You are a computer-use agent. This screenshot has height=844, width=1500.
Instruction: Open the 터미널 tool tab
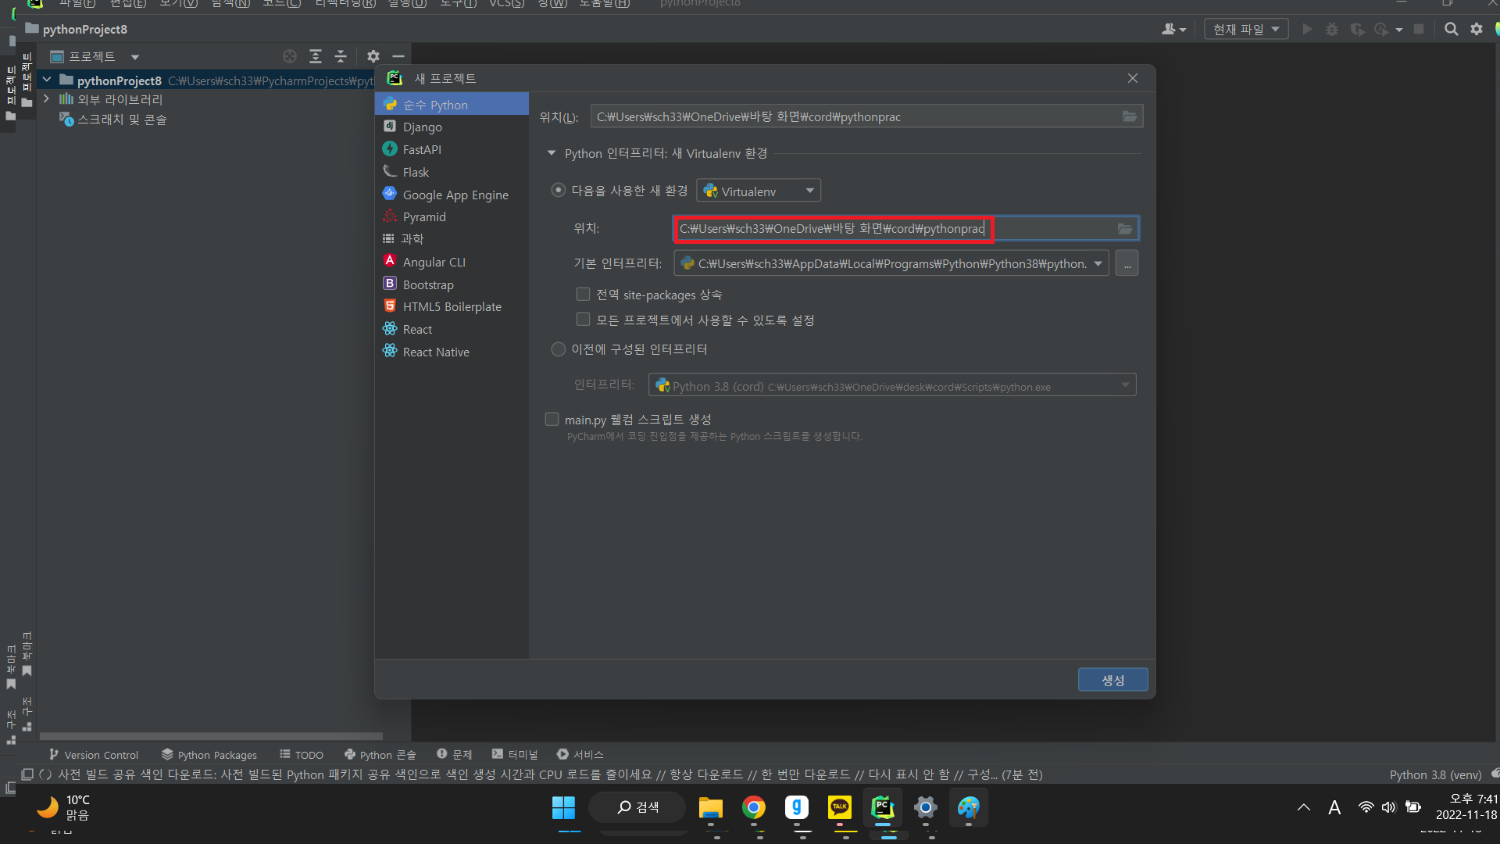tap(515, 755)
